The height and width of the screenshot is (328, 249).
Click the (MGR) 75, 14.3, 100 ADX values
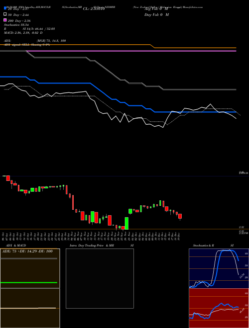(x=51, y=41)
